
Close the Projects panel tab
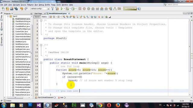(x=12, y=13)
